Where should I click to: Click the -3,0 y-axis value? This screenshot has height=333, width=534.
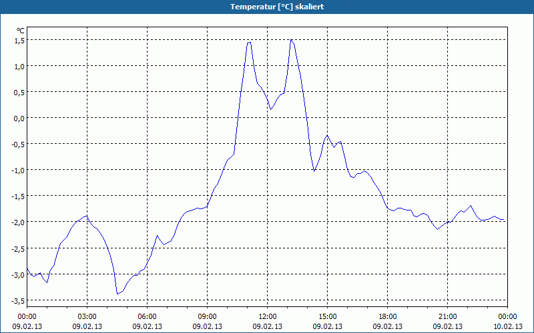coord(19,274)
